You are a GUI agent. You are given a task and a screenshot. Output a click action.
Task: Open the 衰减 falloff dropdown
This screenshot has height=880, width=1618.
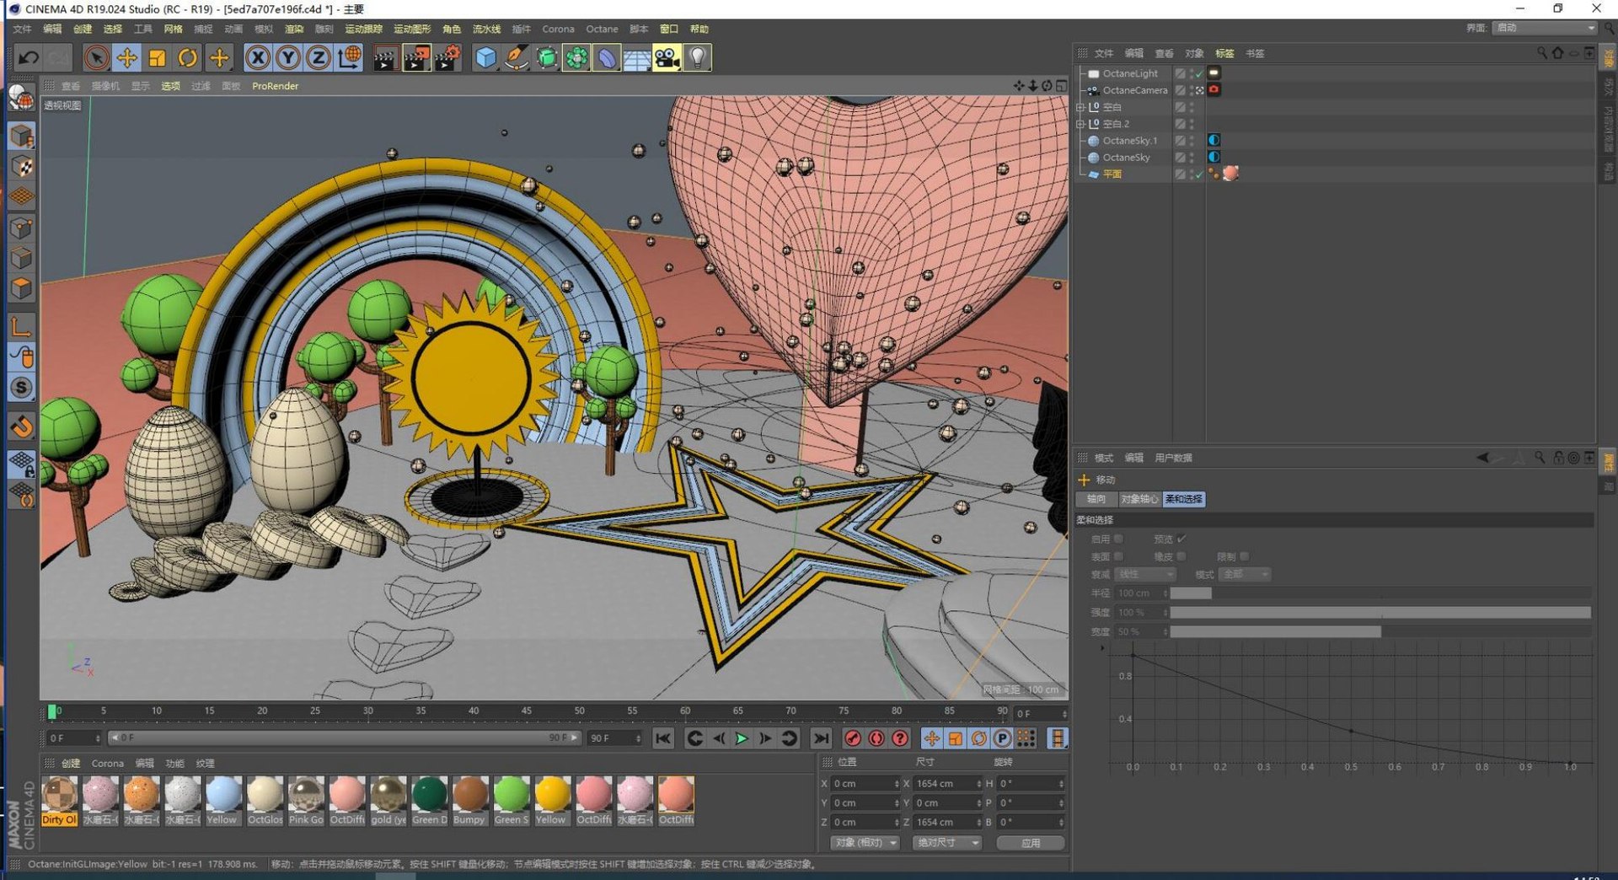coord(1145,574)
